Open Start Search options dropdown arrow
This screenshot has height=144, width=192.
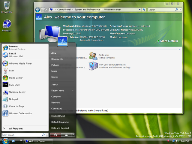[47, 135]
